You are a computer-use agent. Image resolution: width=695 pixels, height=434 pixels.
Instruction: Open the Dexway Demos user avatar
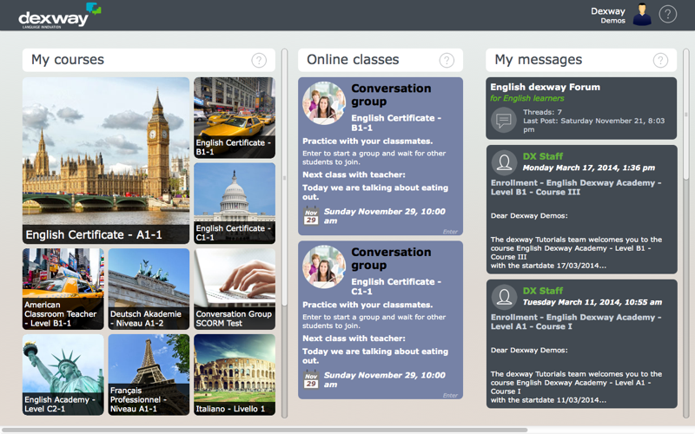(642, 14)
